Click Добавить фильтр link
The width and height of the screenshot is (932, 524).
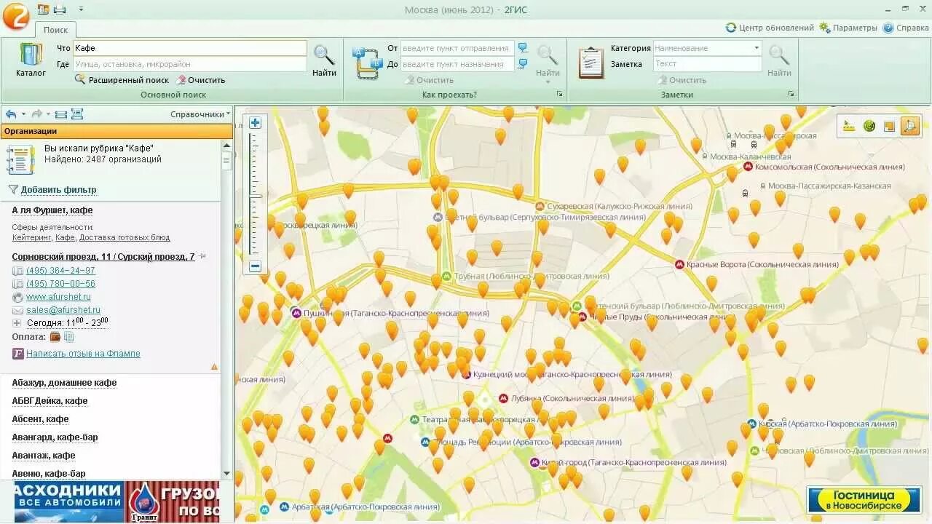(58, 190)
